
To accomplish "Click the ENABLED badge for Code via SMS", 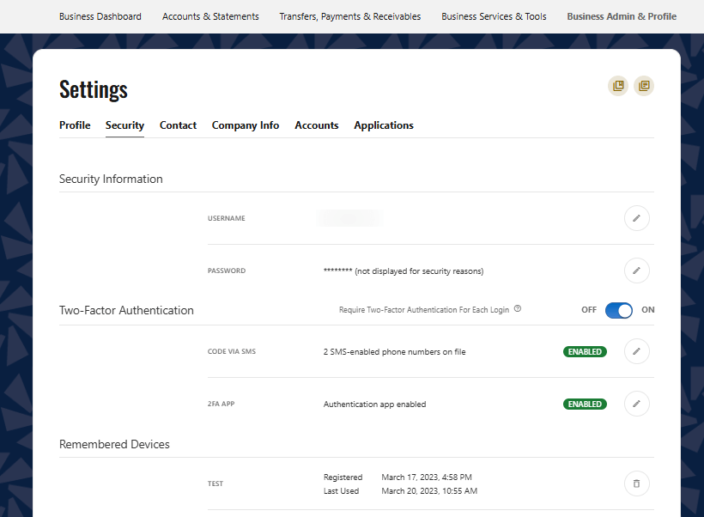I will pyautogui.click(x=585, y=351).
